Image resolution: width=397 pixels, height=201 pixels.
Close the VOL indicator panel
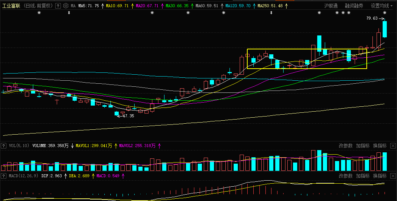tap(393, 146)
